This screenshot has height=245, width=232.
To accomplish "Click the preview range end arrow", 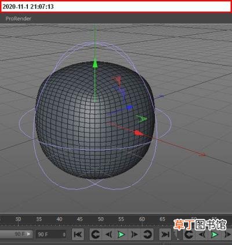I will tap(28, 234).
